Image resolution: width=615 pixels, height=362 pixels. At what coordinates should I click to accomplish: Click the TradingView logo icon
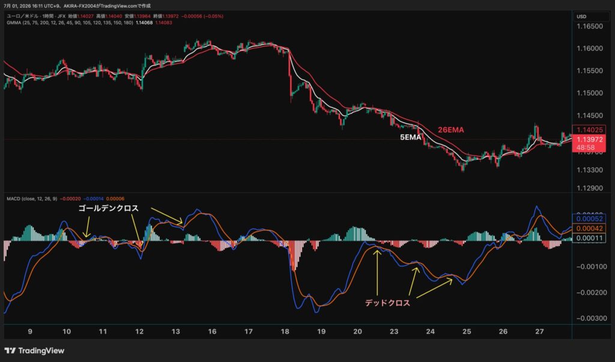pyautogui.click(x=10, y=351)
